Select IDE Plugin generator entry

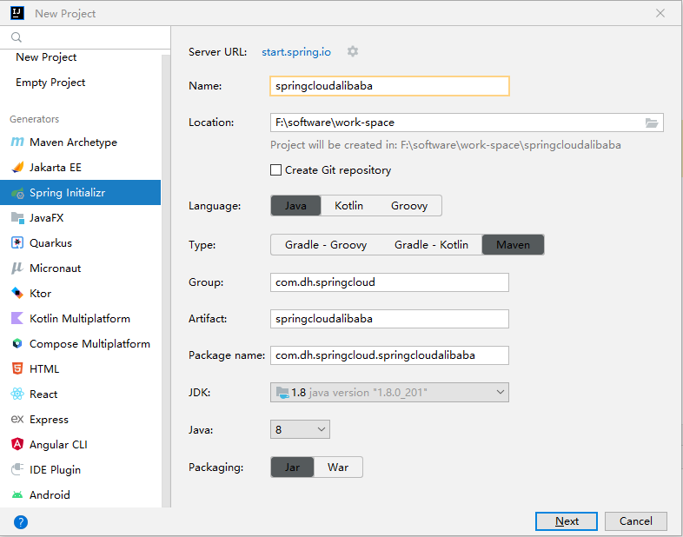tap(81, 469)
